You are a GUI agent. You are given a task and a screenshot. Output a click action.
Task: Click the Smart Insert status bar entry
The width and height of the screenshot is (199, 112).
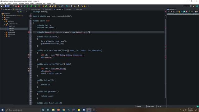tap(150, 106)
